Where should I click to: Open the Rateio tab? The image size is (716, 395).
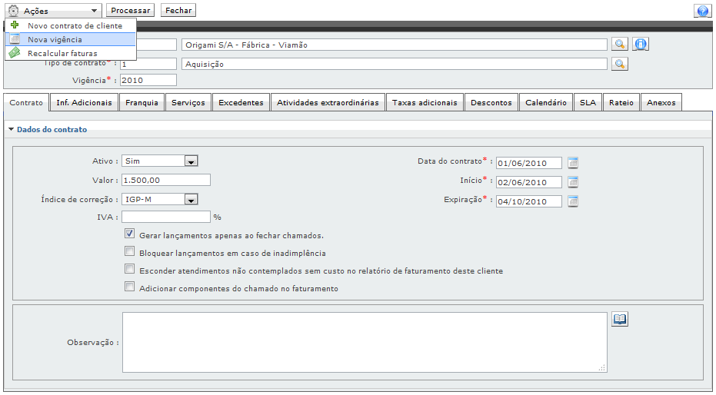621,103
